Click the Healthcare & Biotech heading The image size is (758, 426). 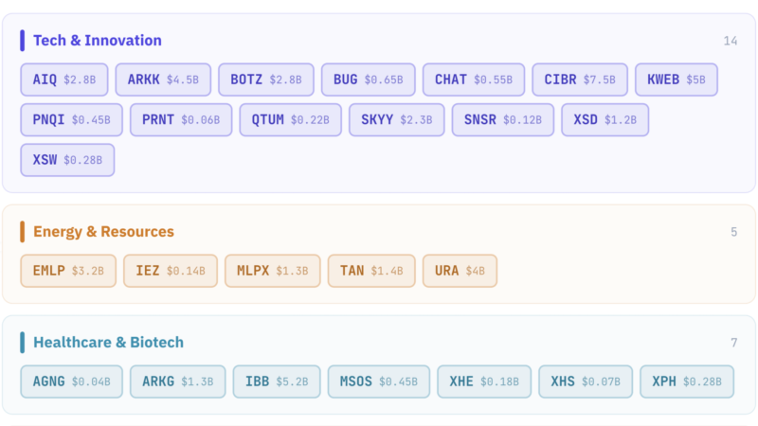point(108,343)
